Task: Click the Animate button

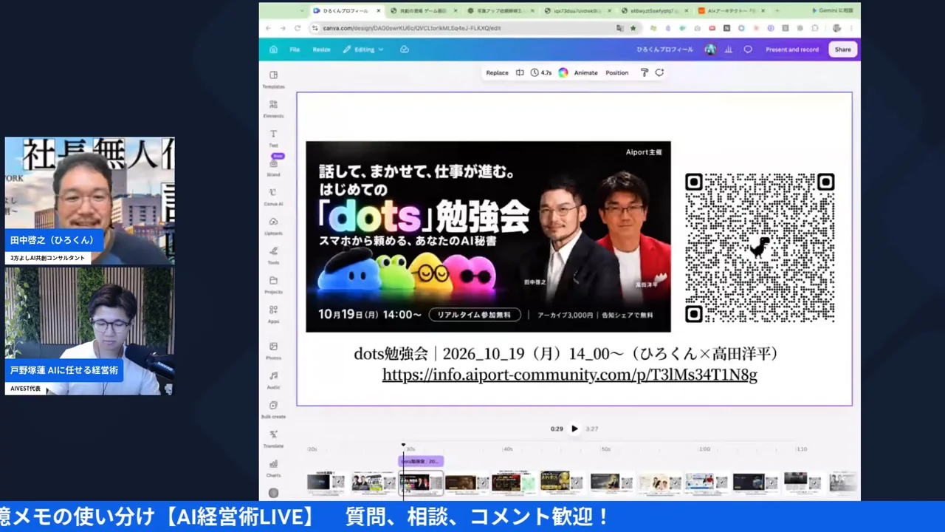Action: point(585,72)
